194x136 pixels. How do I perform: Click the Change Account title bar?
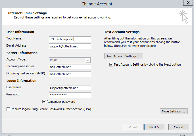pos(97,4)
